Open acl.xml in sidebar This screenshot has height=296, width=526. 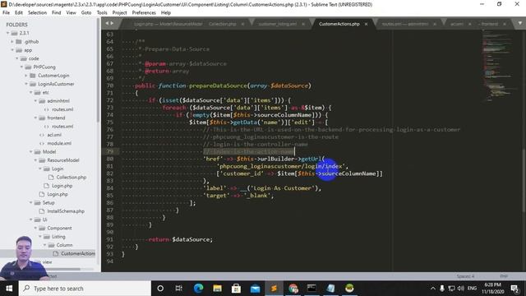tap(54, 135)
